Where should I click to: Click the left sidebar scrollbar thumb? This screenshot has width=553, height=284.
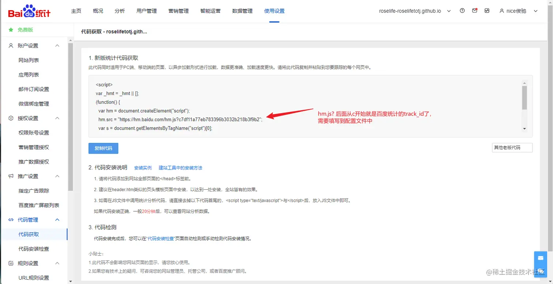click(x=71, y=117)
